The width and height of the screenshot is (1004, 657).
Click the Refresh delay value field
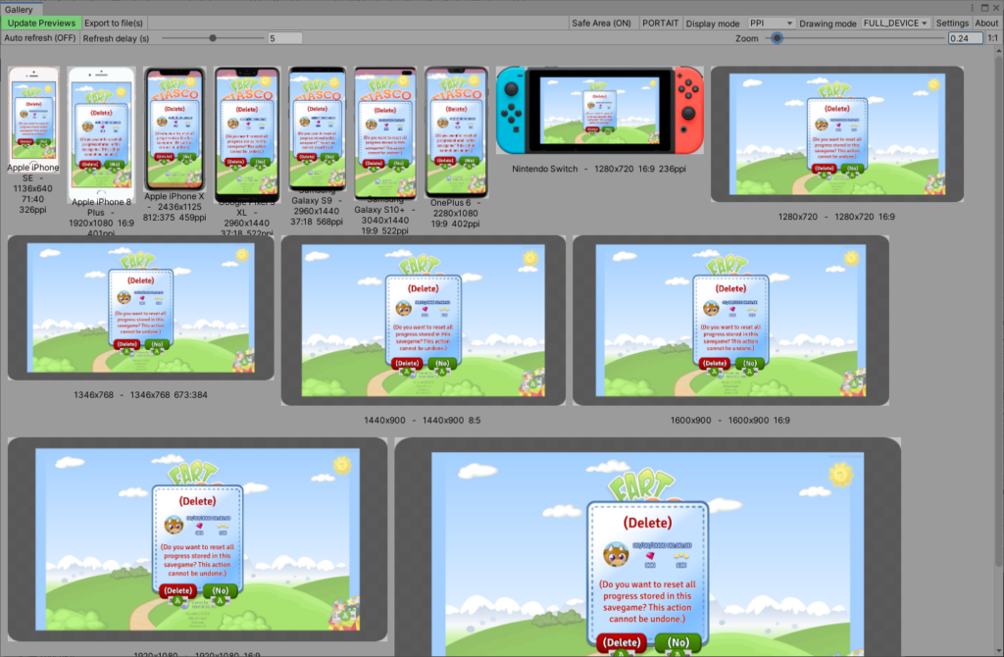tap(284, 38)
